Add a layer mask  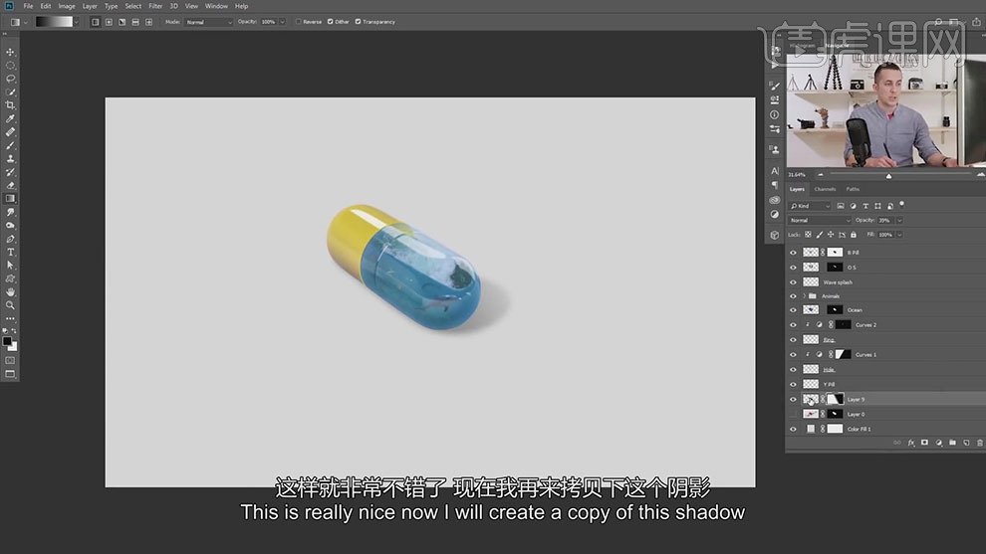click(924, 443)
